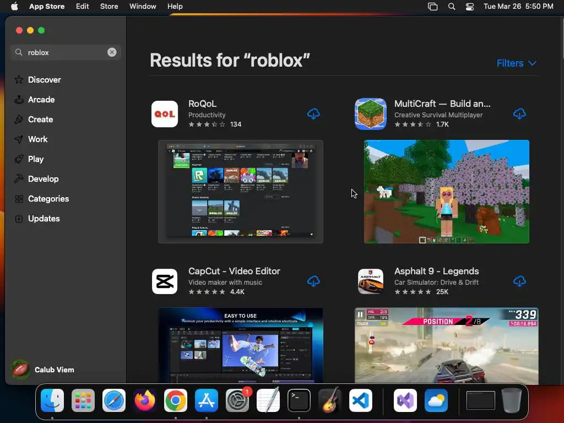The width and height of the screenshot is (564, 423).
Task: Click the roblox search input field
Action: pos(66,52)
